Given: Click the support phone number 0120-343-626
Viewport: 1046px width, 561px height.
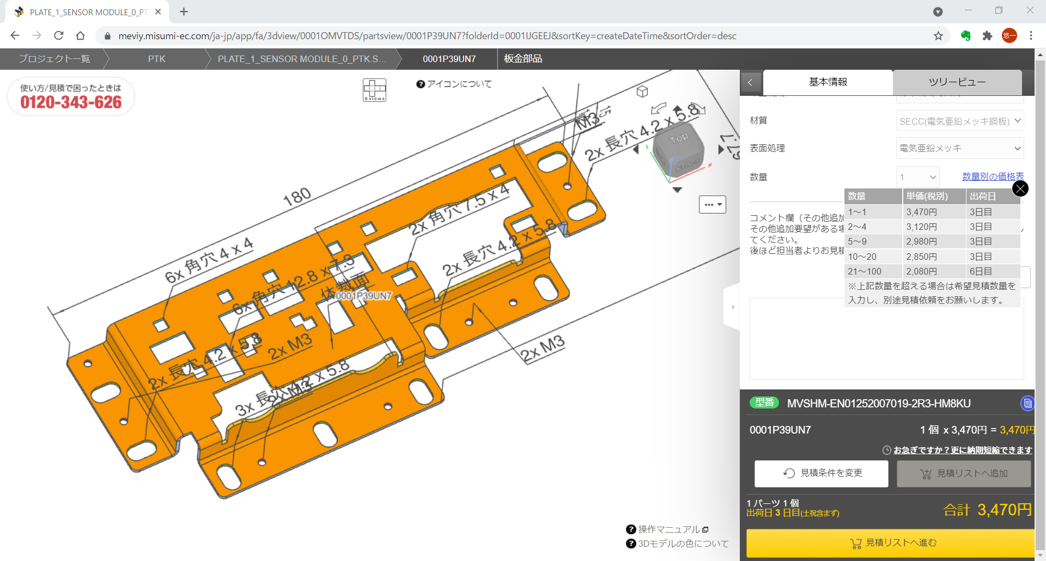Looking at the screenshot, I should point(71,102).
